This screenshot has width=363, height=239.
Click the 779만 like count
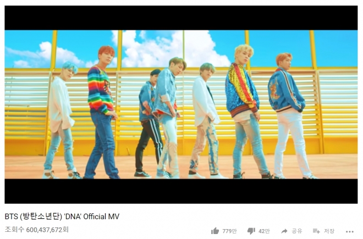(230, 231)
